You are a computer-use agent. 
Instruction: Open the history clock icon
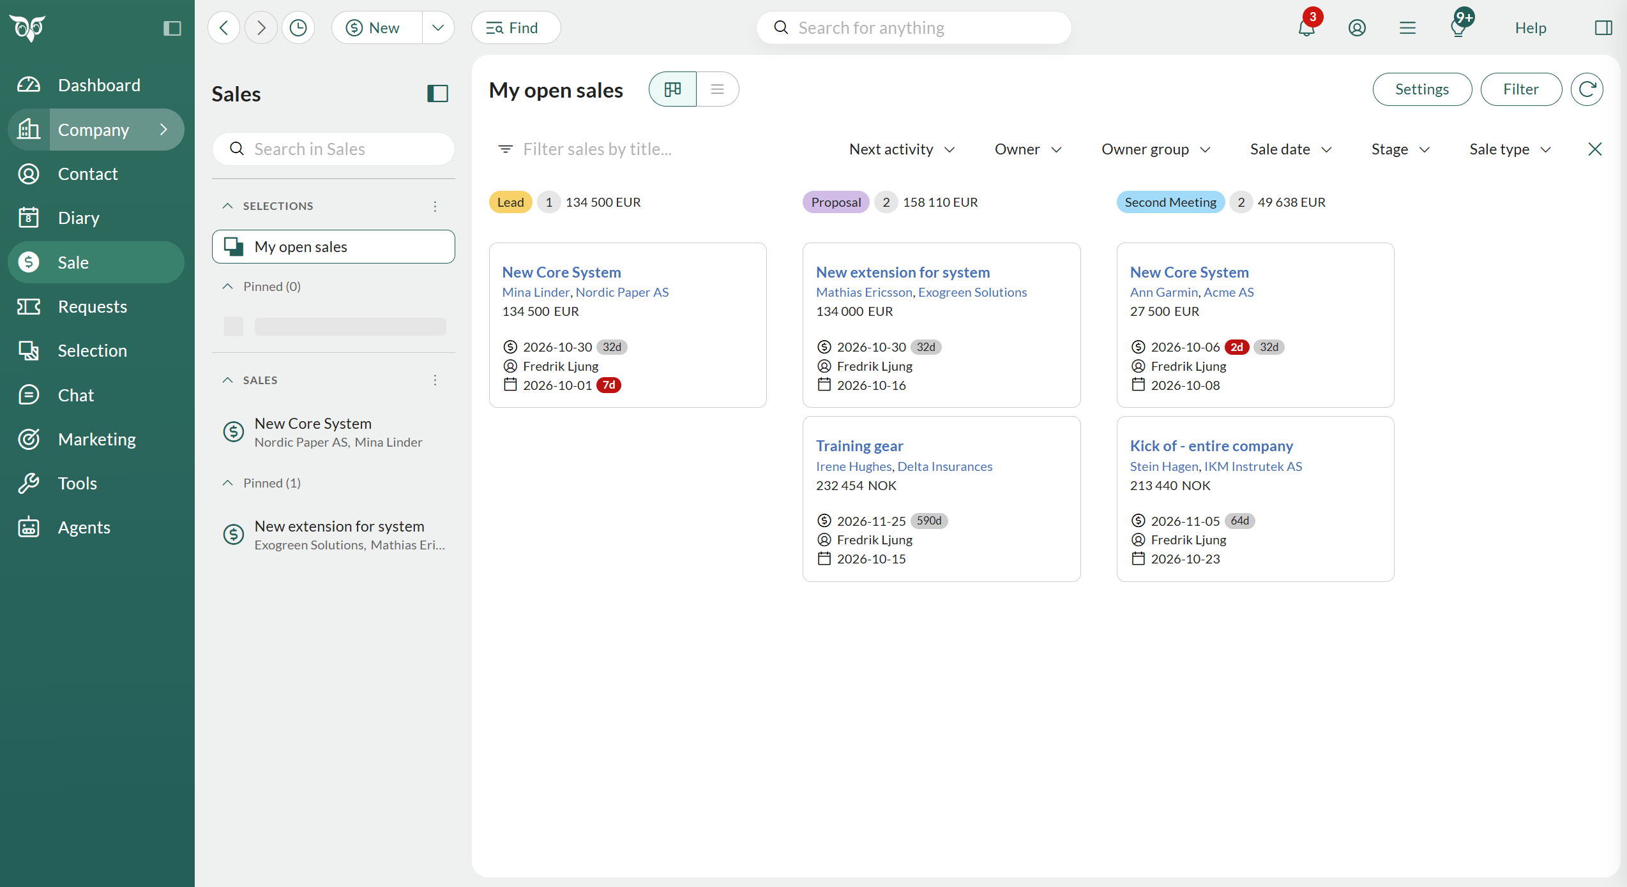coord(298,28)
